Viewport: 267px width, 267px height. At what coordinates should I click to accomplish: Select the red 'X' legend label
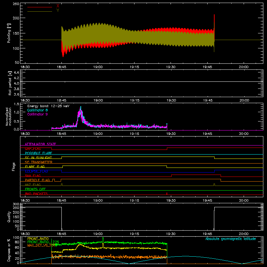click(58, 6)
